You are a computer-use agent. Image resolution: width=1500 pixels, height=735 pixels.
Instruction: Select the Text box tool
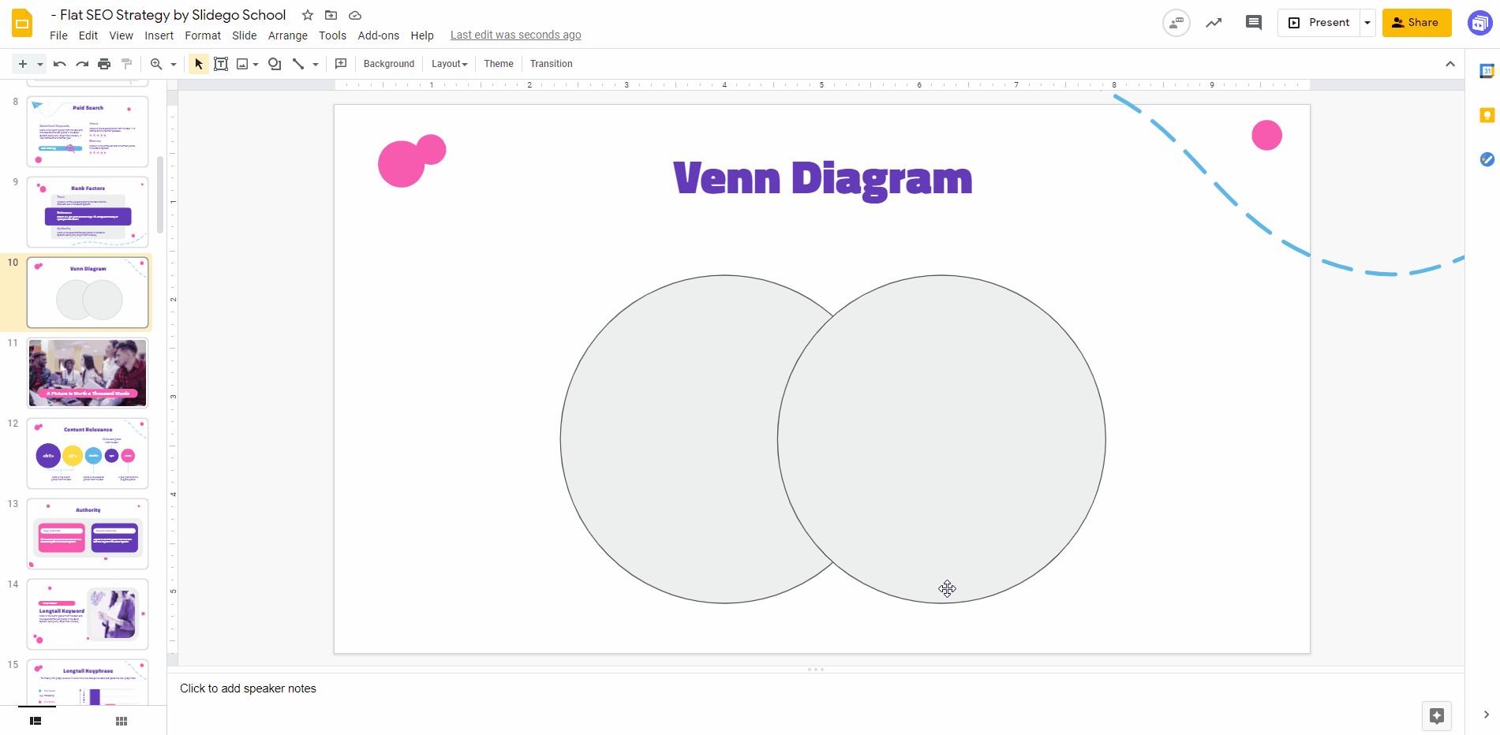click(221, 64)
